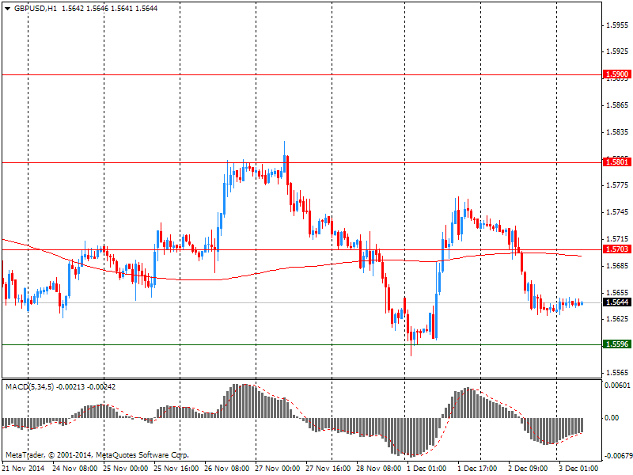Select the 1.5801 red price label

pyautogui.click(x=616, y=162)
